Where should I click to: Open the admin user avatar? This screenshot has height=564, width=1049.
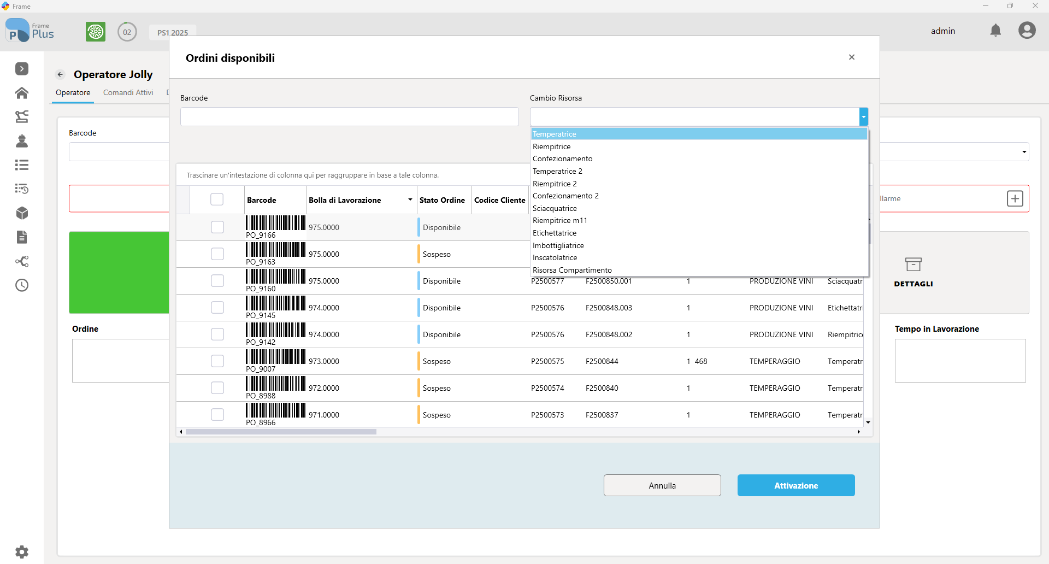[1027, 31]
